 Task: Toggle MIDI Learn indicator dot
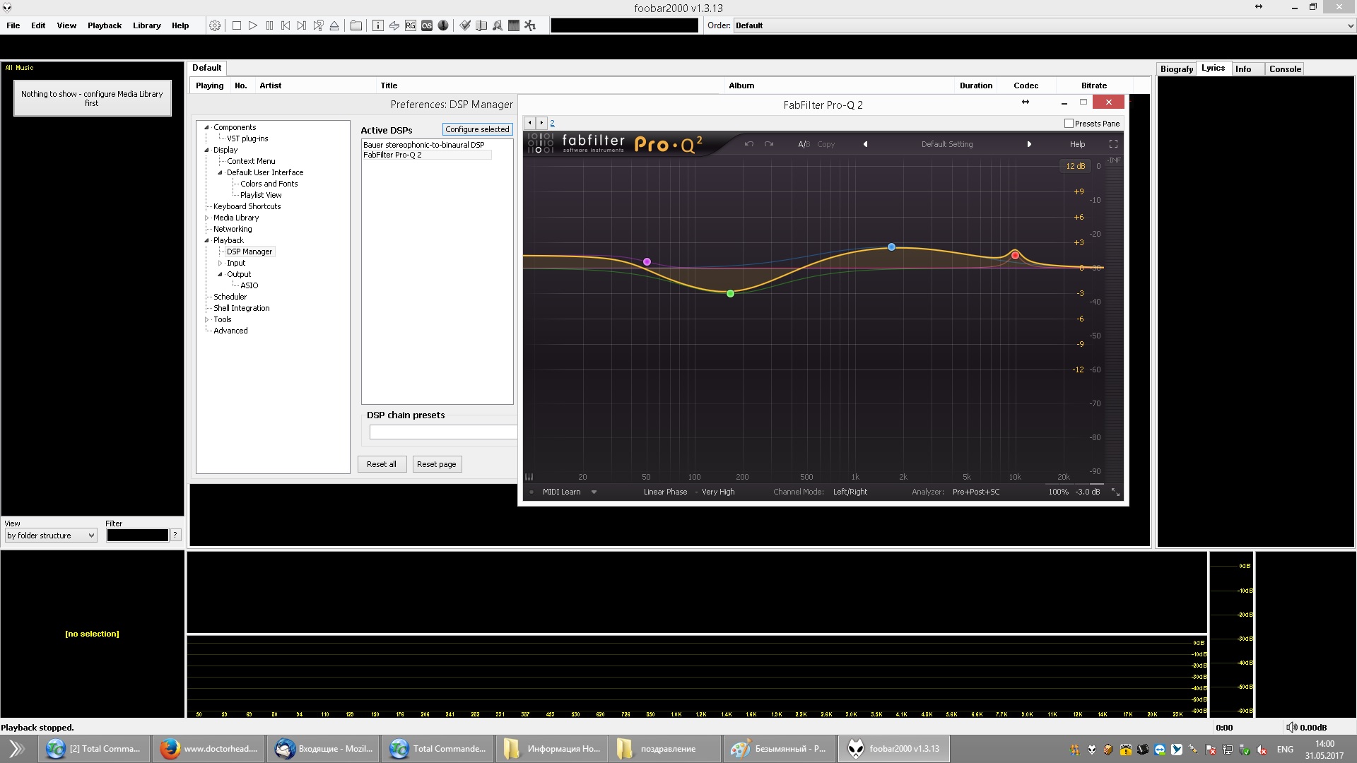[x=531, y=492]
